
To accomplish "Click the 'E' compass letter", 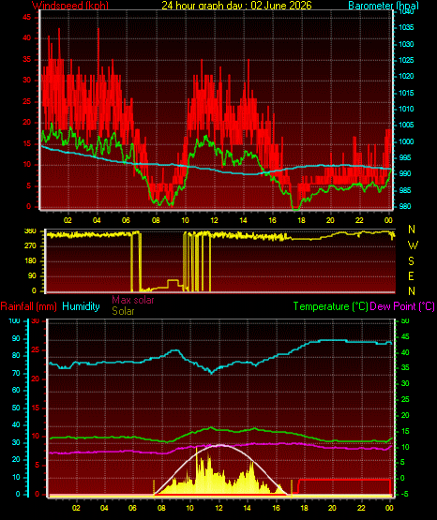I will 412,275.
